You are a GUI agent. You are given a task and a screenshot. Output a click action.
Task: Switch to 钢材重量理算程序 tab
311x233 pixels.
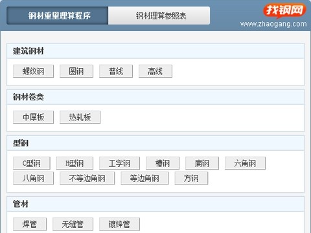coord(58,16)
